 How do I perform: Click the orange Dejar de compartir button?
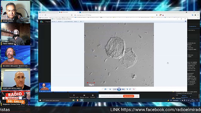coord(128,96)
